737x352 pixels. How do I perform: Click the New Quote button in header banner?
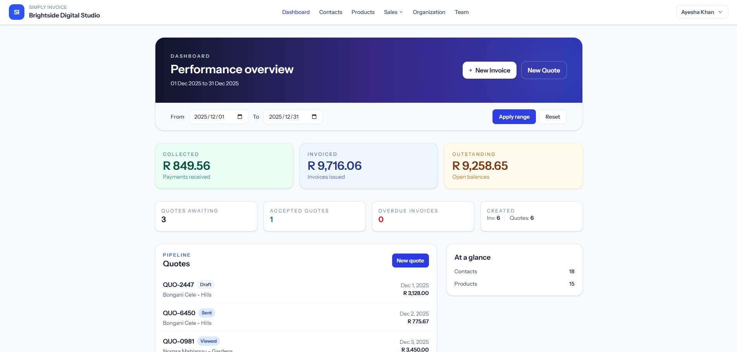(544, 70)
